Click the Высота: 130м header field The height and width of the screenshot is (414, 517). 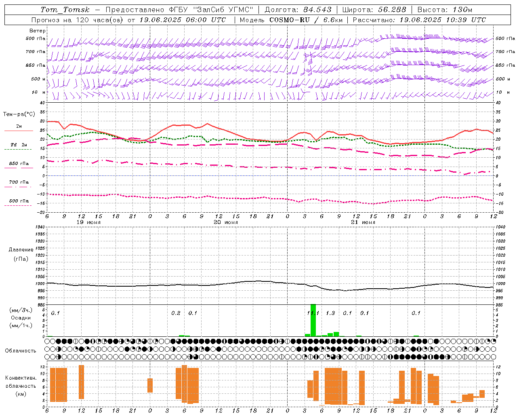445,10
